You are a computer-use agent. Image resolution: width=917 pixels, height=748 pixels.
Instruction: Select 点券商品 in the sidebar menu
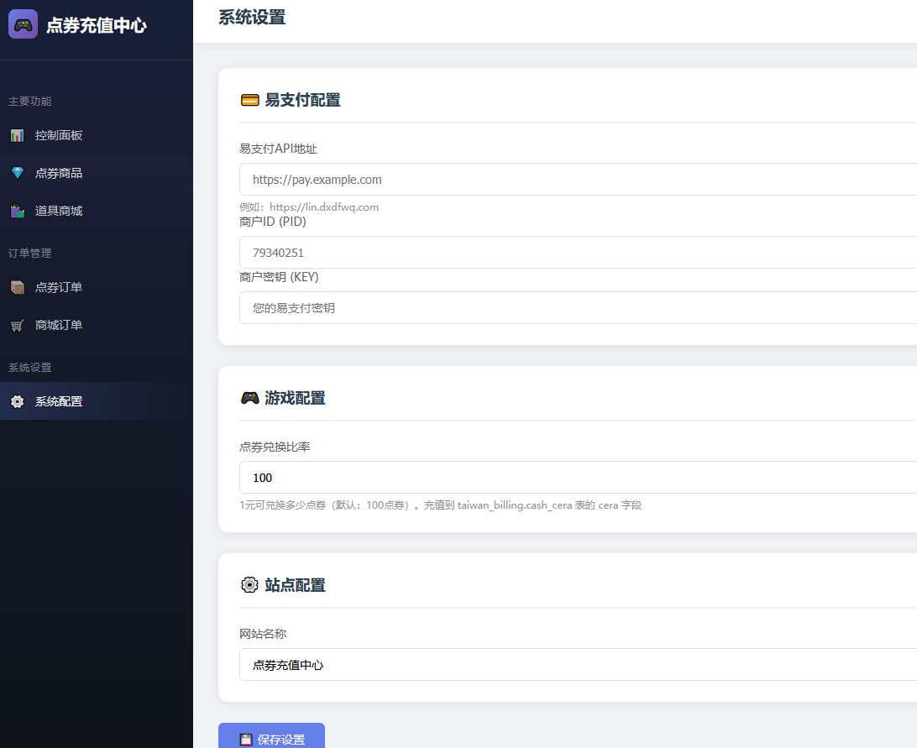coord(59,173)
